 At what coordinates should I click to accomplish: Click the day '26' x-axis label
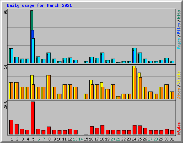point(145,139)
